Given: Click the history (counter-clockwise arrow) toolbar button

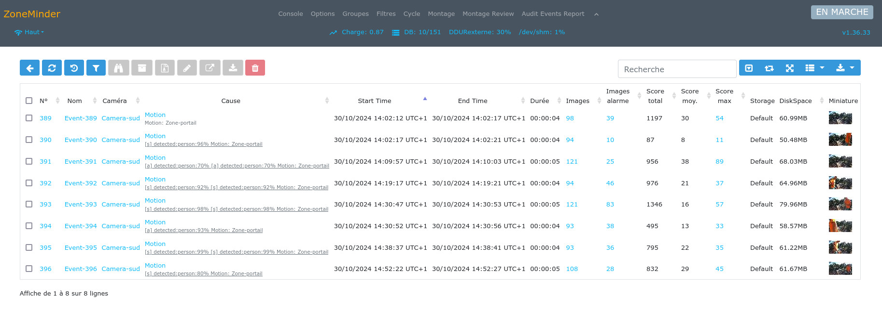Looking at the screenshot, I should tap(74, 68).
